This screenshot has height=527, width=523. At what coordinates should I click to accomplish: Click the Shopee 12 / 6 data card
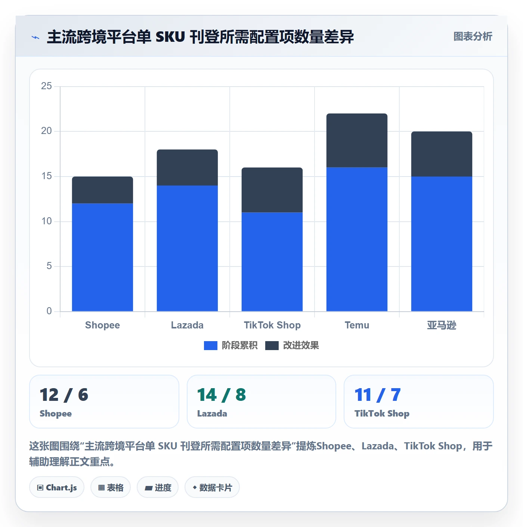[x=104, y=402]
